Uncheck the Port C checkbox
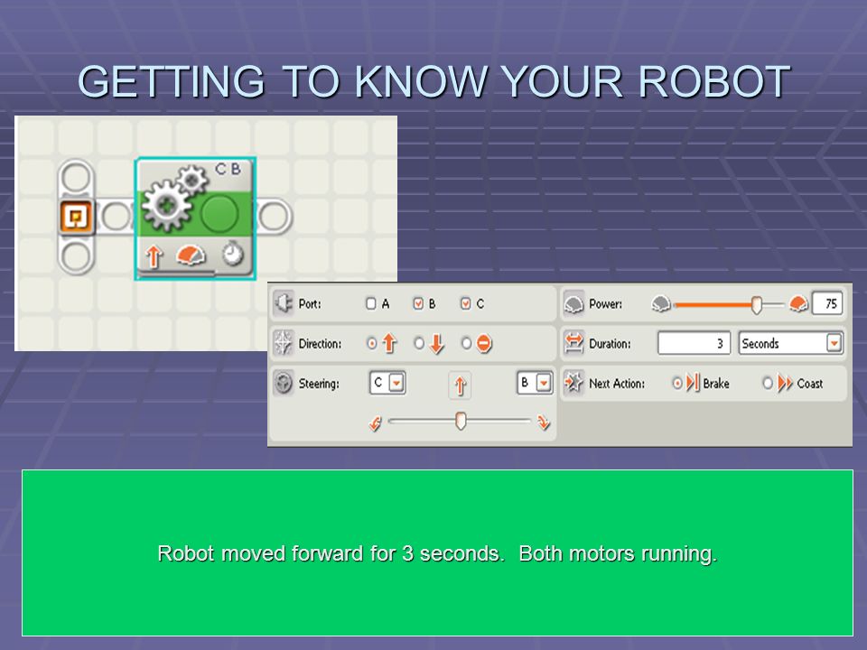Screen dimensions: 867x650 pyautogui.click(x=466, y=303)
